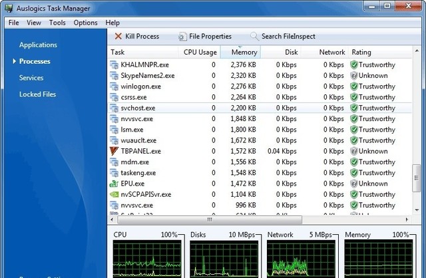The width and height of the screenshot is (426, 278).
Task: Click the horizontal scrollbar left arrow
Action: (x=112, y=219)
